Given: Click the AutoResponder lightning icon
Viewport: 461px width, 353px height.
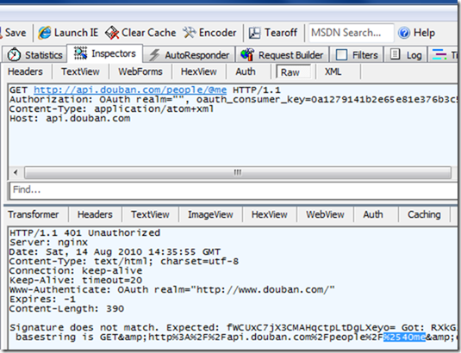Looking at the screenshot, I should [x=154, y=55].
